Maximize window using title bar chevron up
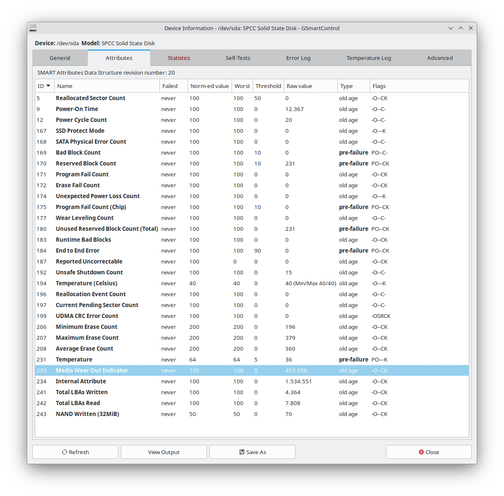The image size is (504, 496). pyautogui.click(x=461, y=28)
